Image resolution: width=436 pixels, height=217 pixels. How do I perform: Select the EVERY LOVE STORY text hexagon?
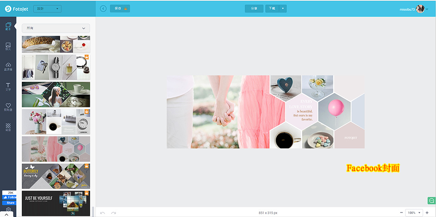tap(302, 111)
